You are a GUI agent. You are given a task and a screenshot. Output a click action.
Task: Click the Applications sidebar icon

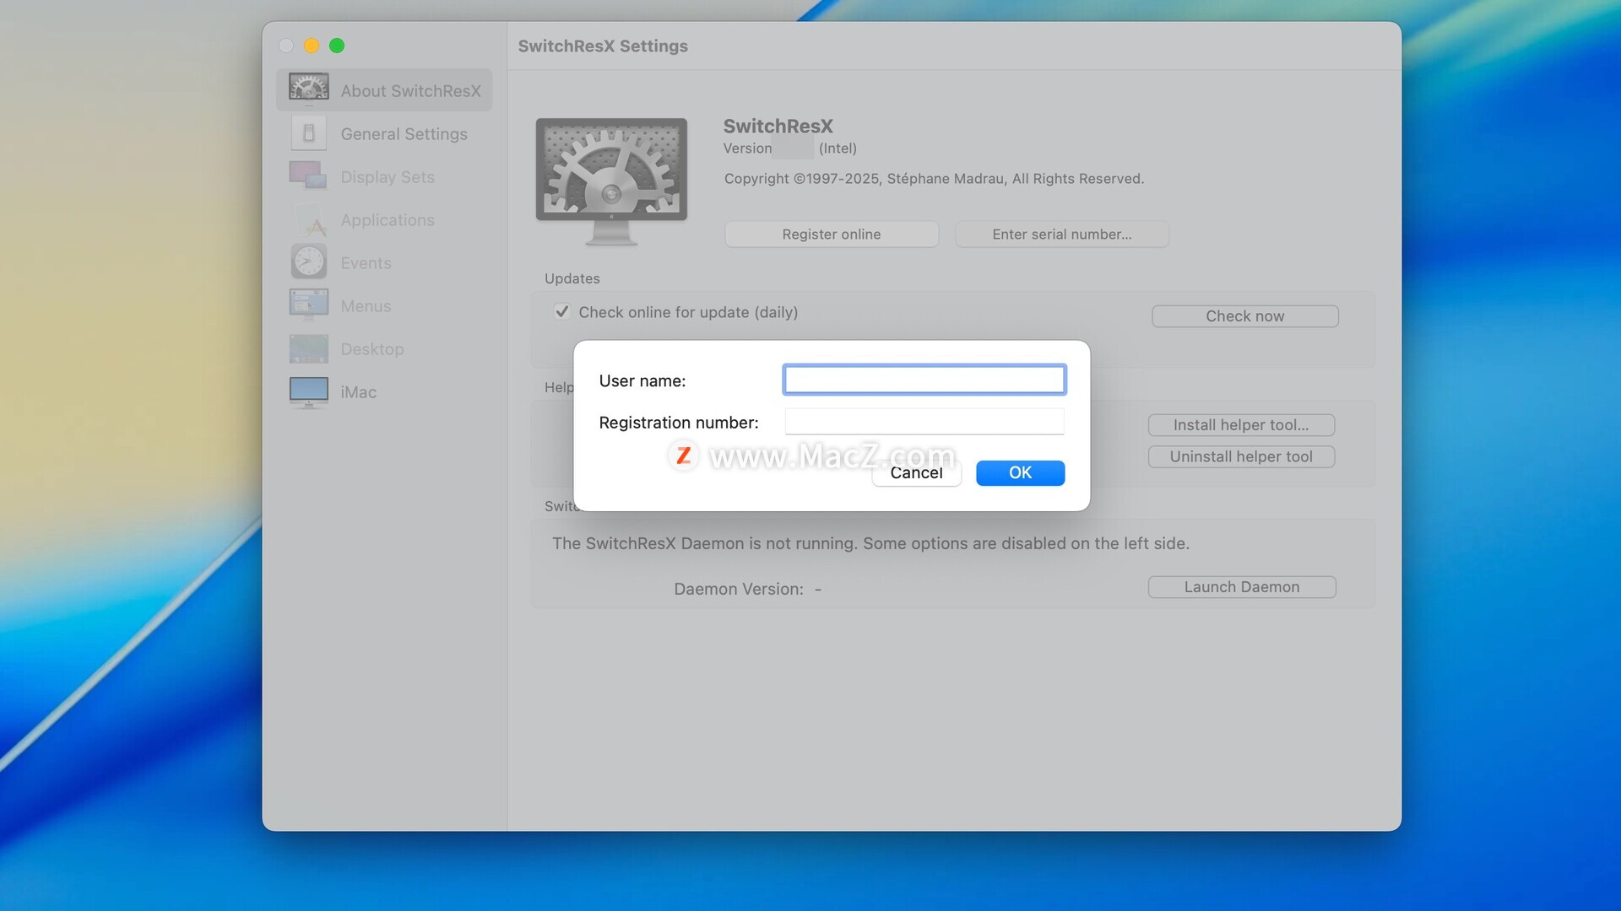pyautogui.click(x=309, y=219)
